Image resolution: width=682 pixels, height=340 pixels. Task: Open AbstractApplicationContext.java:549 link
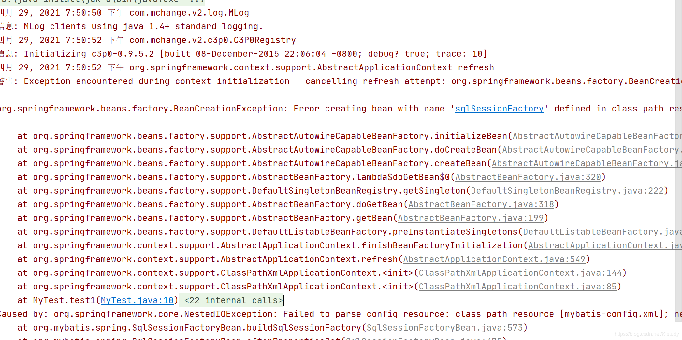click(494, 259)
